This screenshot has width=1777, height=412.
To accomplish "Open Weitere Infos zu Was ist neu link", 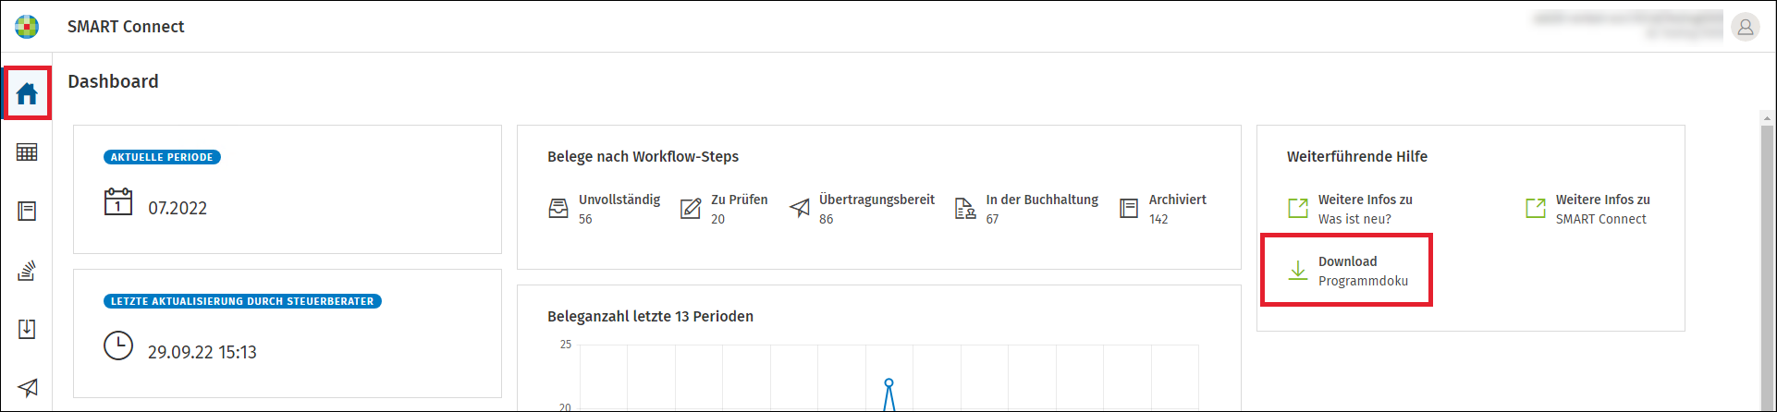I will pos(1350,209).
